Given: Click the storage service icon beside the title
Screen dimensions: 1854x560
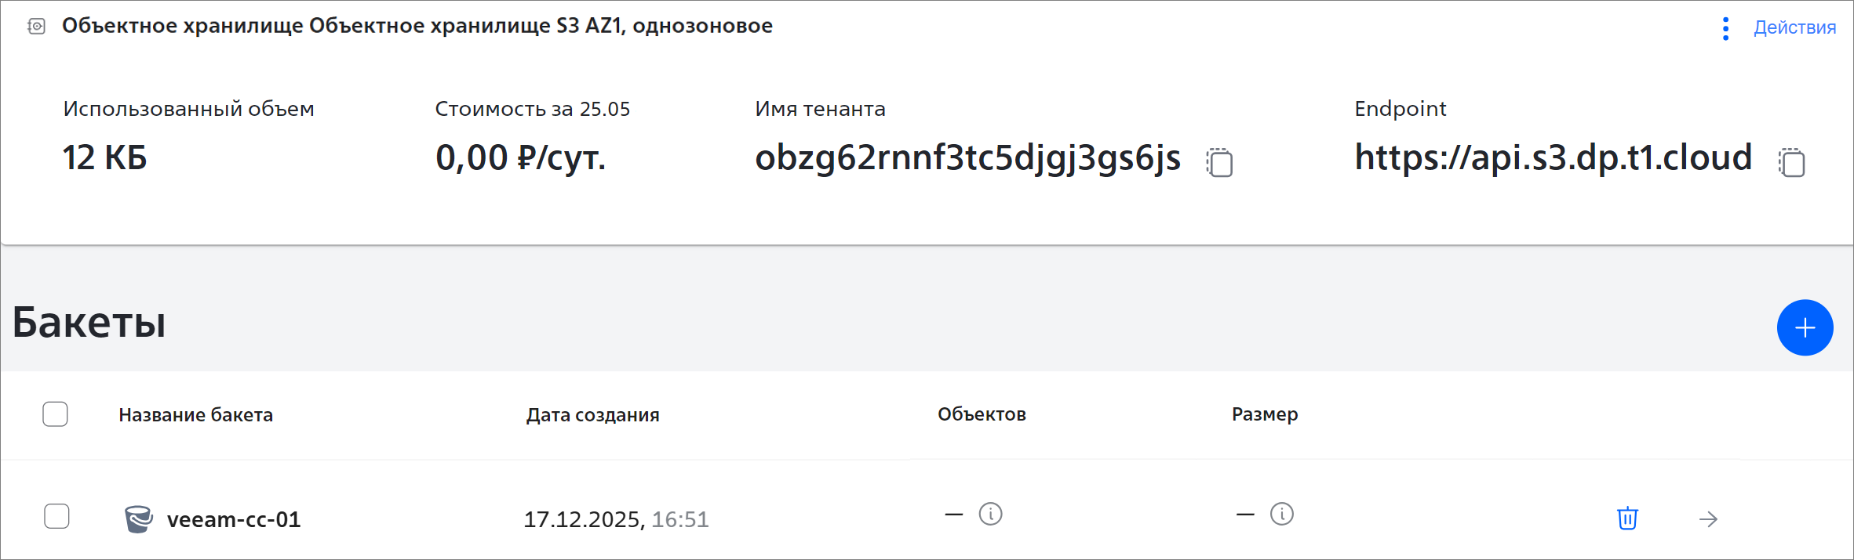Looking at the screenshot, I should coord(36,27).
